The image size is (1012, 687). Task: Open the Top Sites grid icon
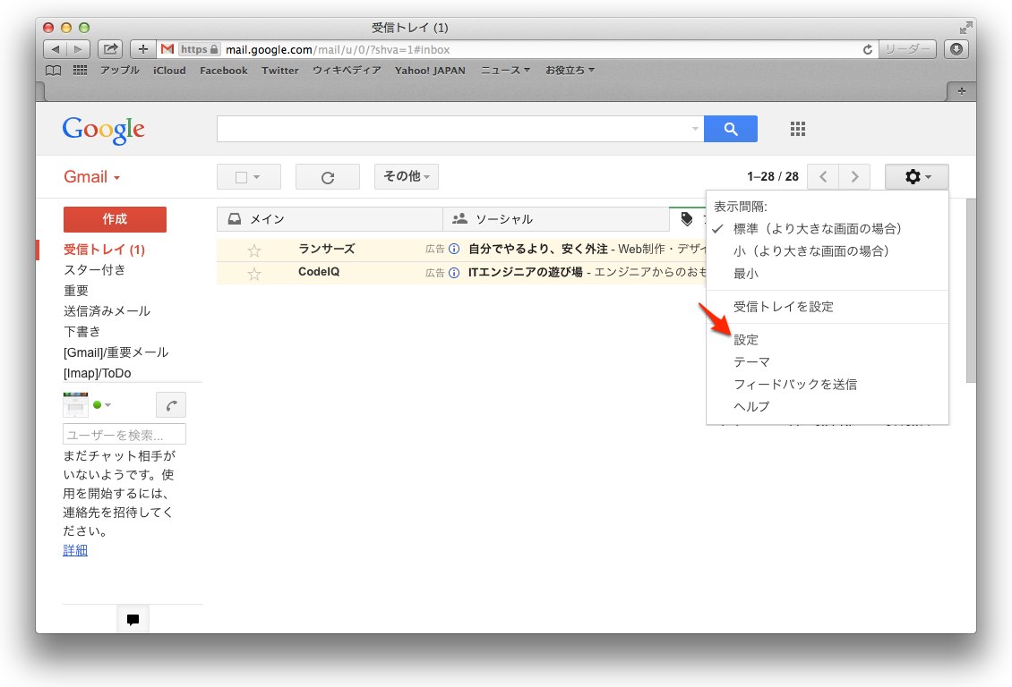click(80, 71)
